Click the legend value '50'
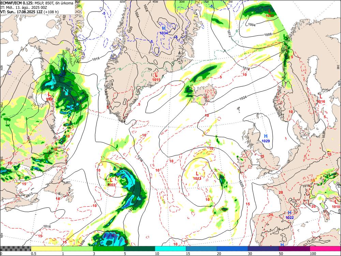Screen dimensions: 341x256 click(x=281, y=254)
